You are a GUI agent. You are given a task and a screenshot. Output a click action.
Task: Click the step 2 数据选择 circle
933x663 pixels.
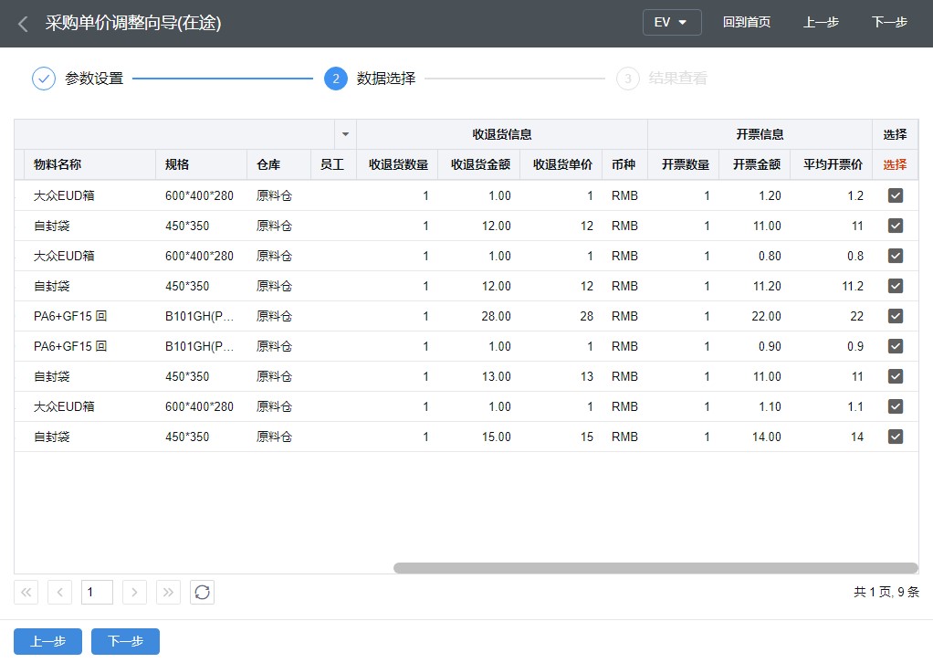(x=336, y=79)
